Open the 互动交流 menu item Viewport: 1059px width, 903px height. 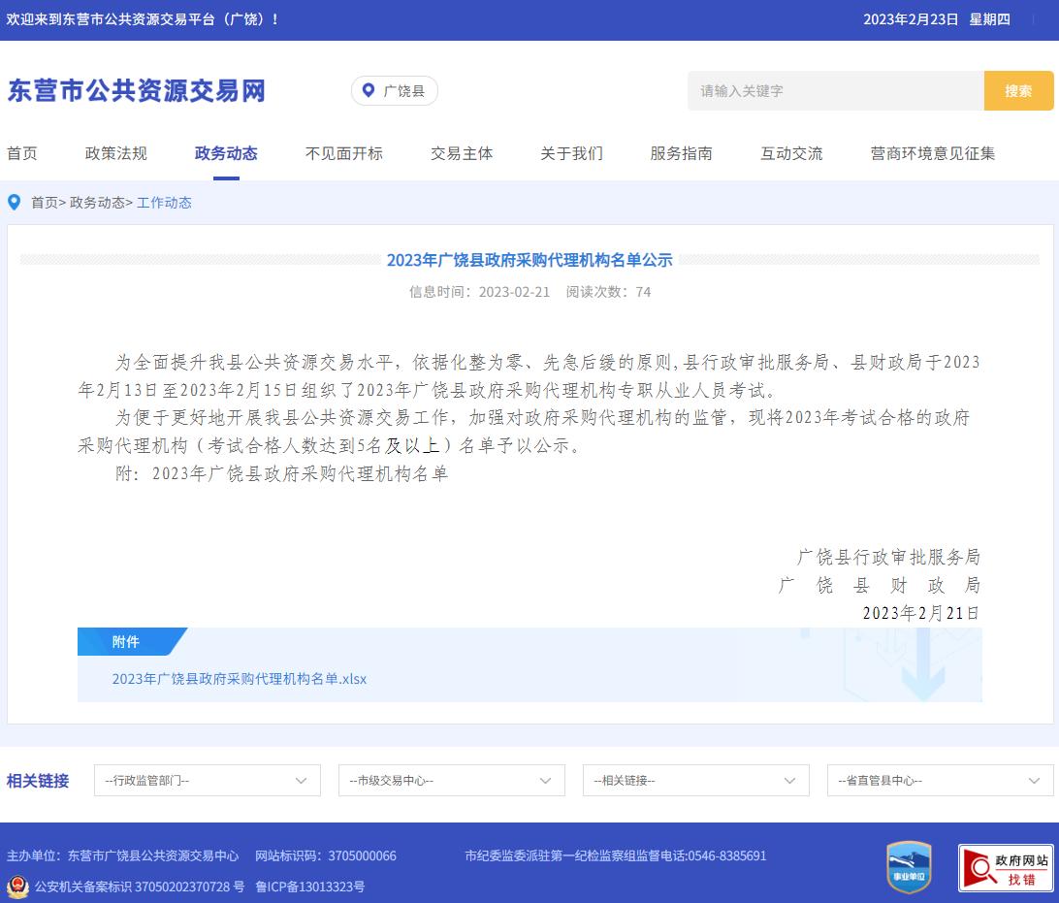pyautogui.click(x=791, y=153)
